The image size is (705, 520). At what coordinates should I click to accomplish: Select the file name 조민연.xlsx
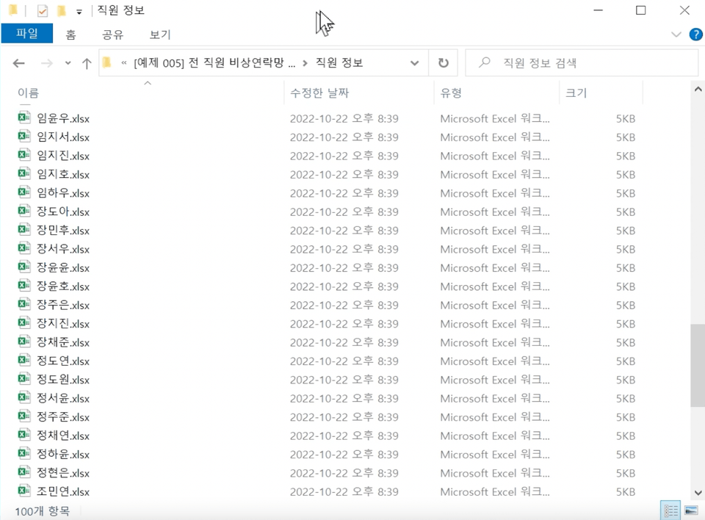pyautogui.click(x=63, y=491)
